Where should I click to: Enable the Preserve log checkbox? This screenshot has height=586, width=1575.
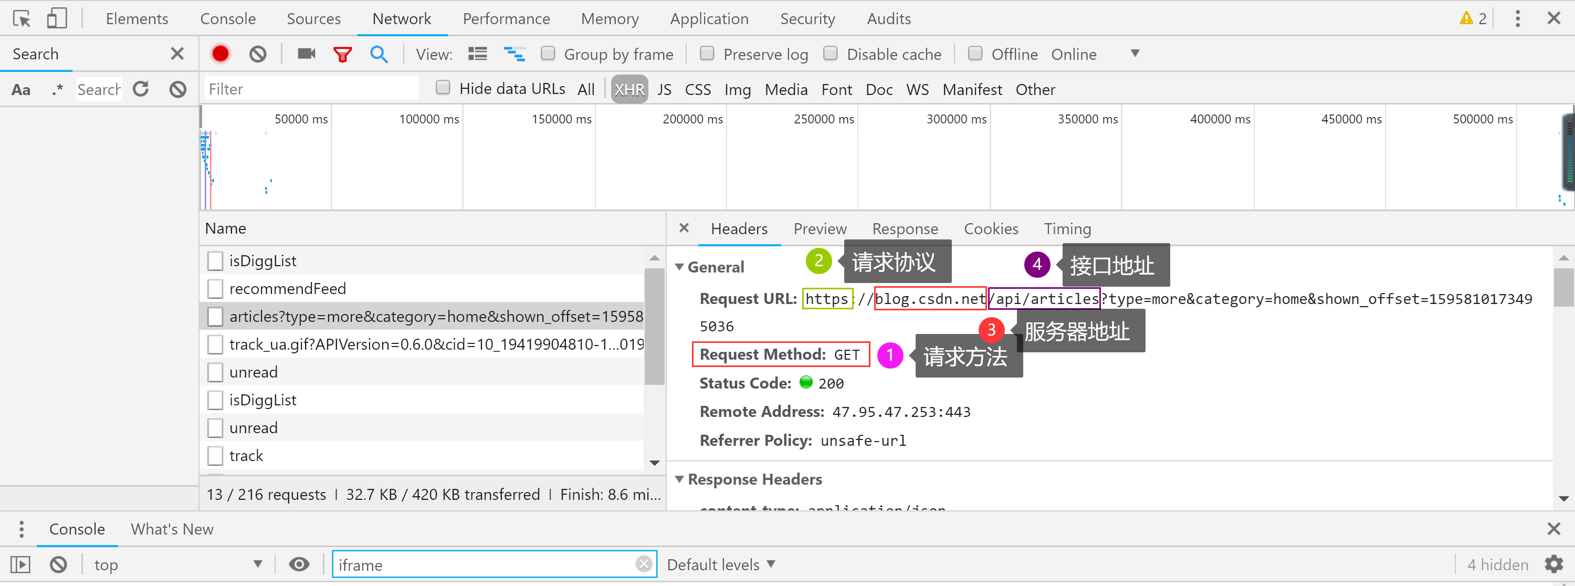click(707, 54)
